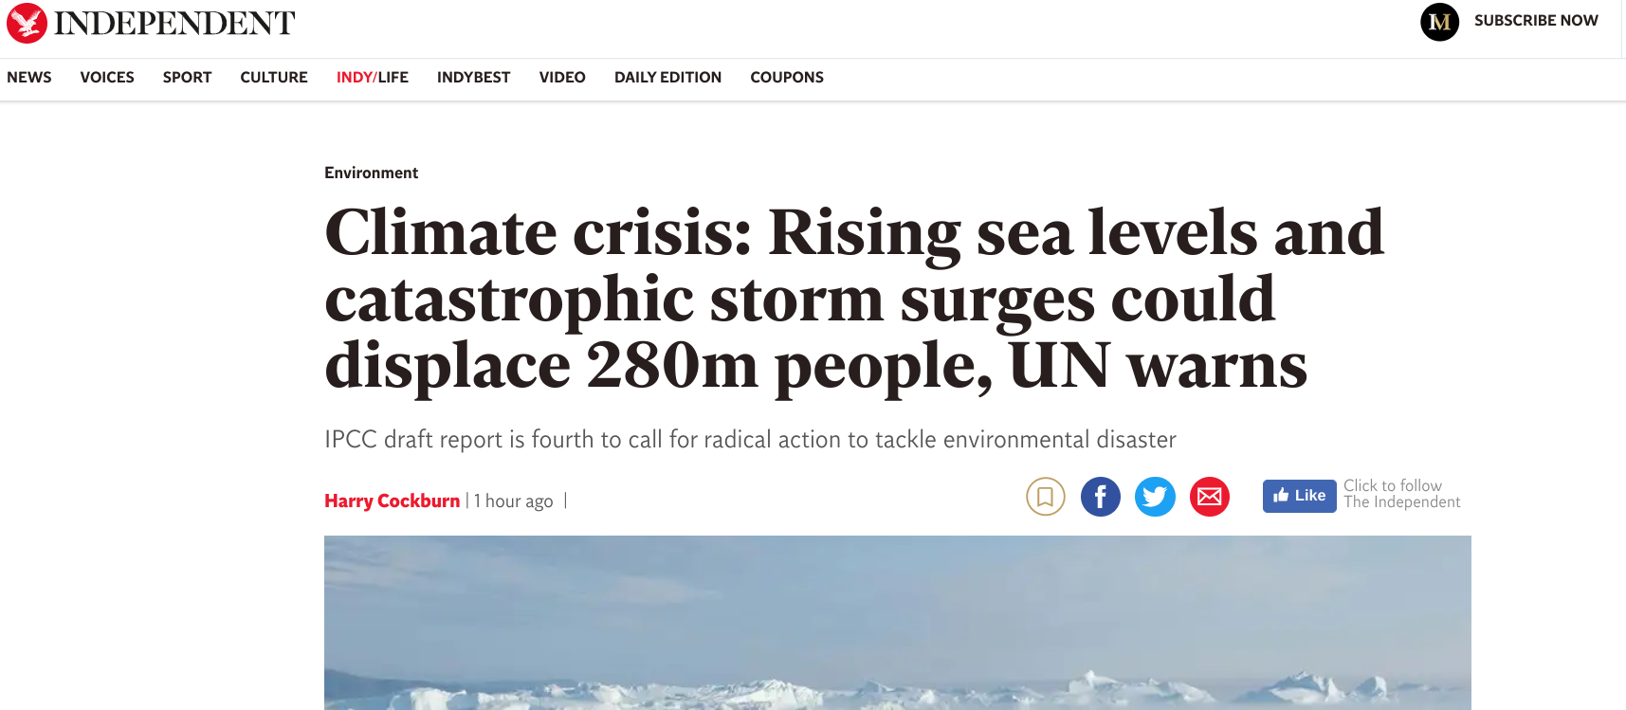1626x710 pixels.
Task: Open the Indy/Life section
Action: tap(373, 78)
